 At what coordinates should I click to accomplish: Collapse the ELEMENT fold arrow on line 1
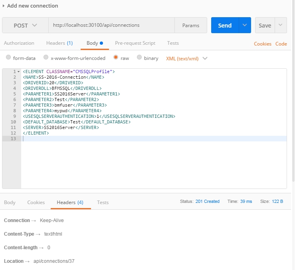[x=18, y=71]
